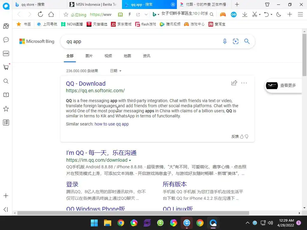Viewport: 307px width, 230px height.
Task: Click the share icon in address bar
Action: 138,14
